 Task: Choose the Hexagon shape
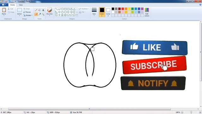tap(65, 12)
